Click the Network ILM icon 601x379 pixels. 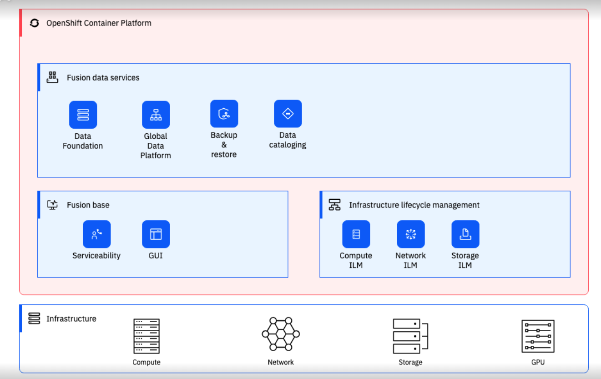[x=410, y=234]
